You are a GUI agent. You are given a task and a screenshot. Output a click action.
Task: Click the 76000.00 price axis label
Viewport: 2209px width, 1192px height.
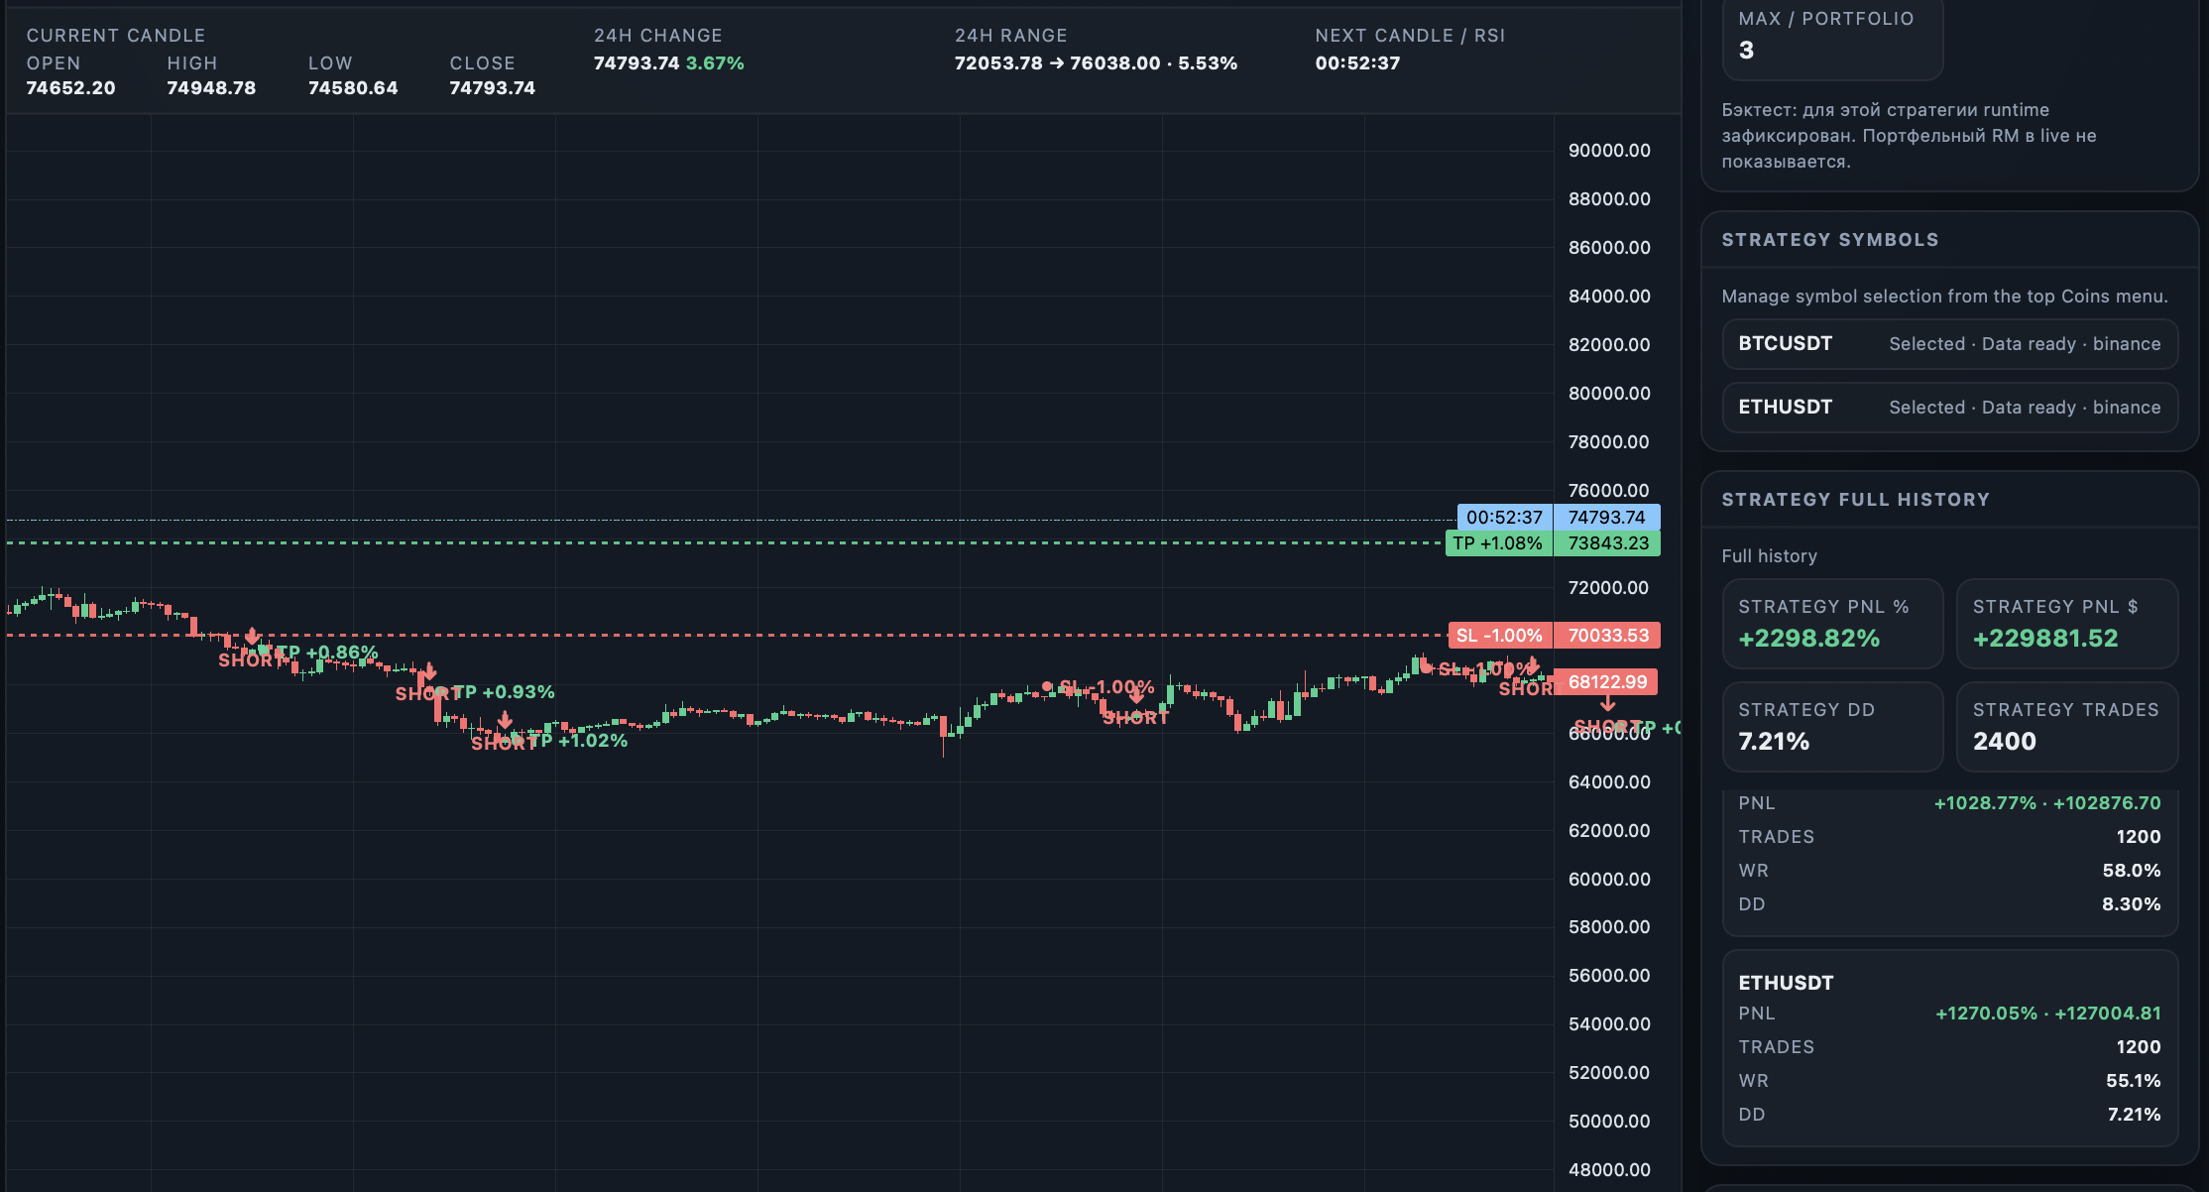tap(1608, 491)
